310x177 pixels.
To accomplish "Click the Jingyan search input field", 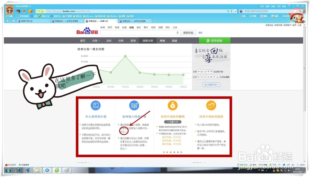I will click(140, 33).
